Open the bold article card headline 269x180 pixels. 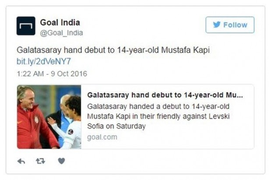pyautogui.click(x=165, y=95)
